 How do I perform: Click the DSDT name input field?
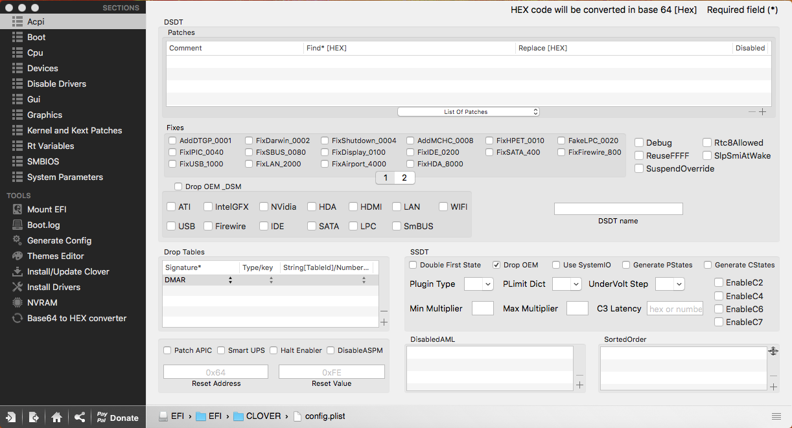pyautogui.click(x=618, y=208)
